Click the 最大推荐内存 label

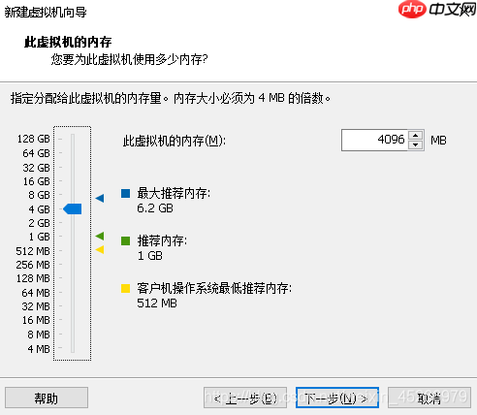click(x=174, y=193)
